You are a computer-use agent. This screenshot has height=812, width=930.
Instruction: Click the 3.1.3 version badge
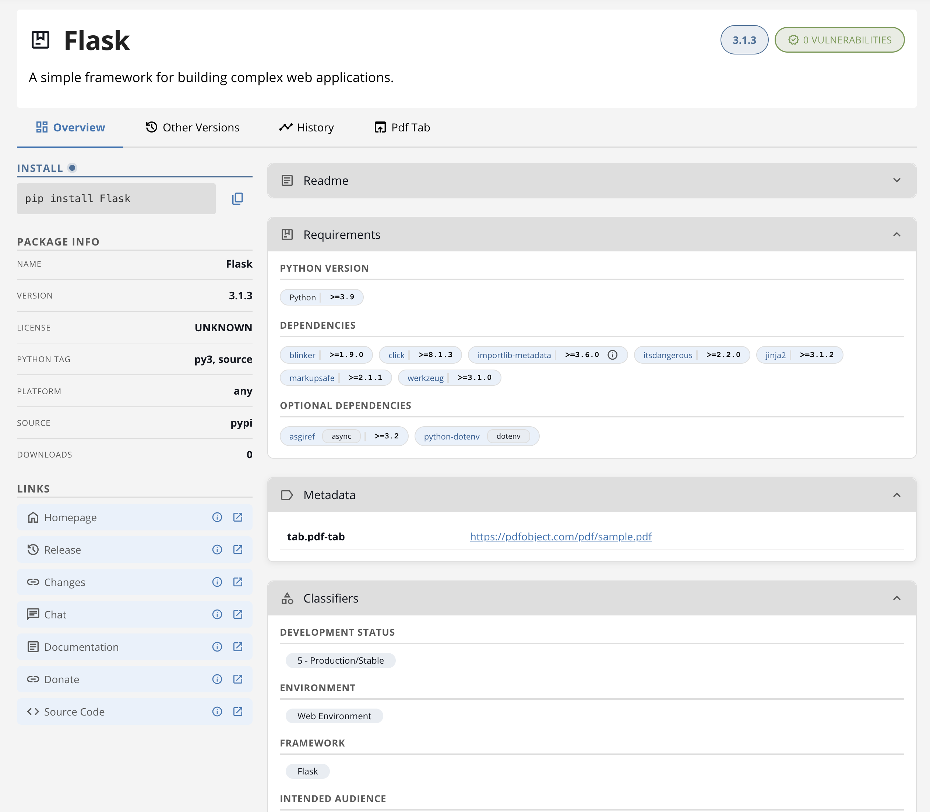coord(744,40)
